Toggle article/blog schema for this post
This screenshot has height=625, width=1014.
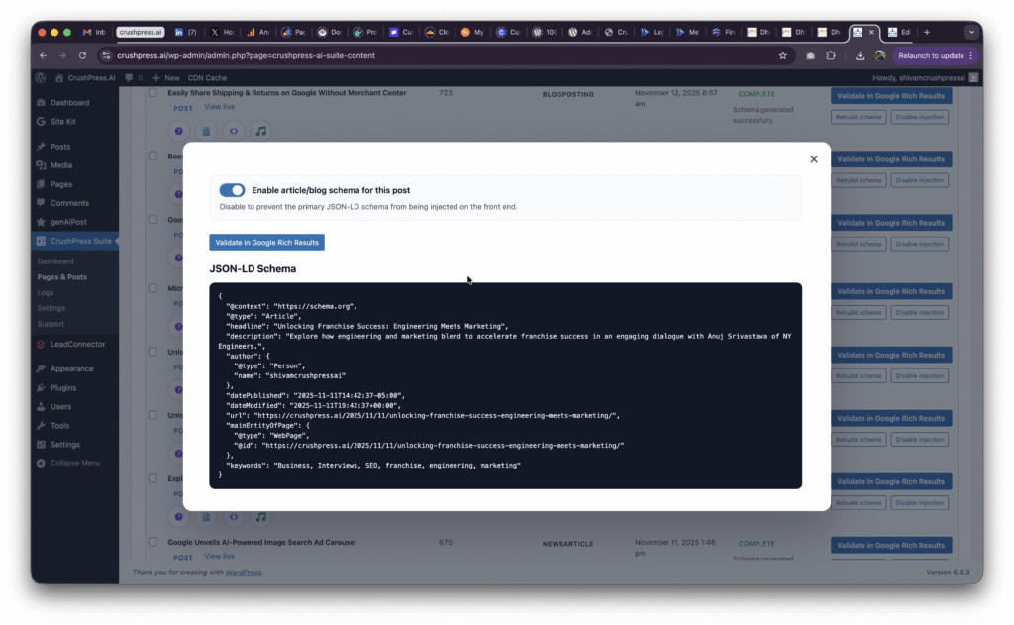[232, 190]
